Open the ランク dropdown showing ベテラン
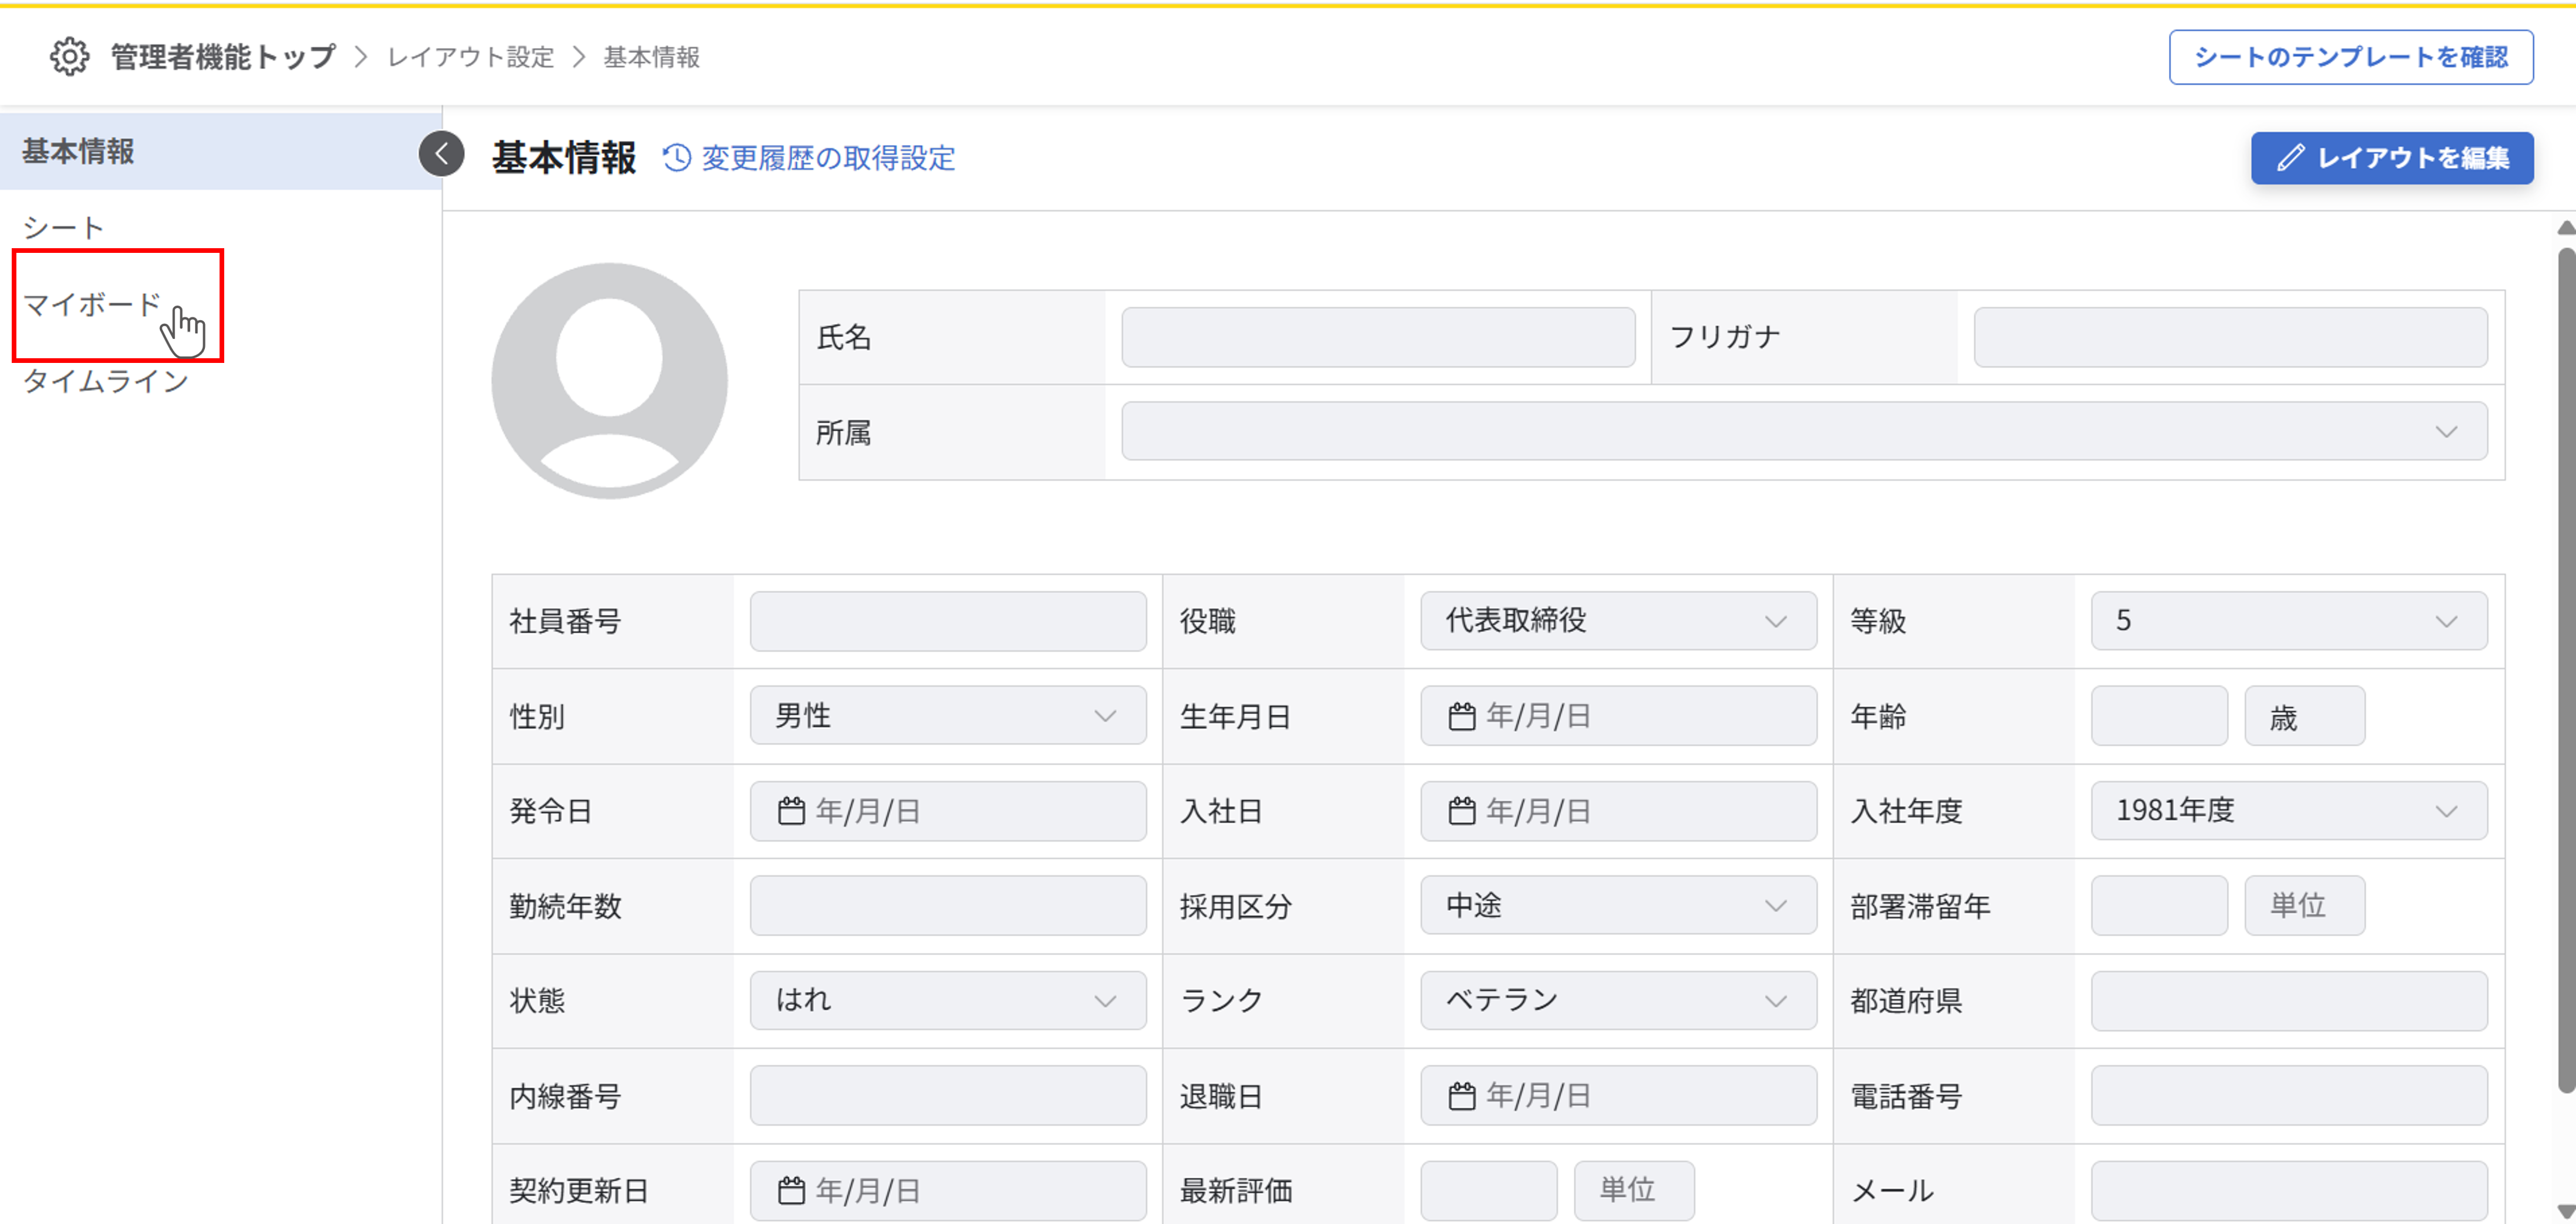This screenshot has height=1224, width=2576. (x=1618, y=1000)
